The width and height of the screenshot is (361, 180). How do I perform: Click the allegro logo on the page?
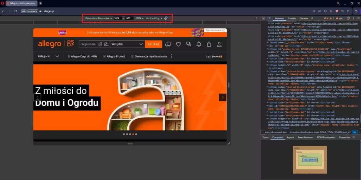point(49,44)
